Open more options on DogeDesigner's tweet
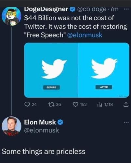 click(126, 9)
